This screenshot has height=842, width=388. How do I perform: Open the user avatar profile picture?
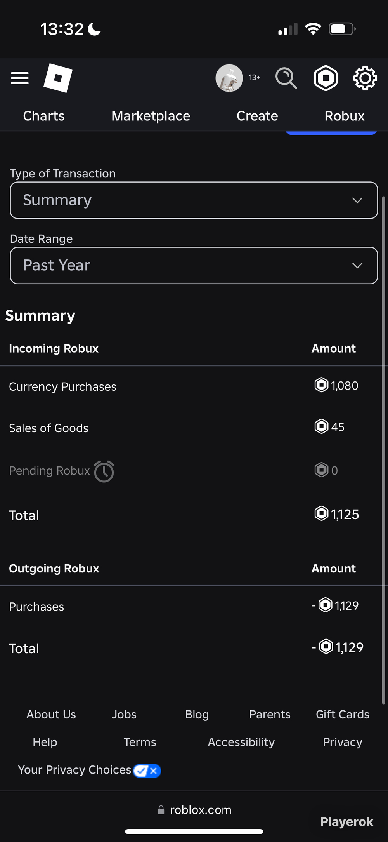(x=229, y=78)
